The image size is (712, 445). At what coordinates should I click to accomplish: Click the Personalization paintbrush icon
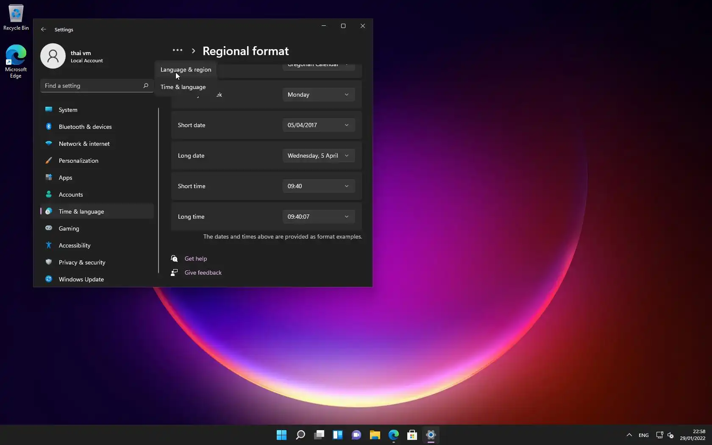[49, 160]
